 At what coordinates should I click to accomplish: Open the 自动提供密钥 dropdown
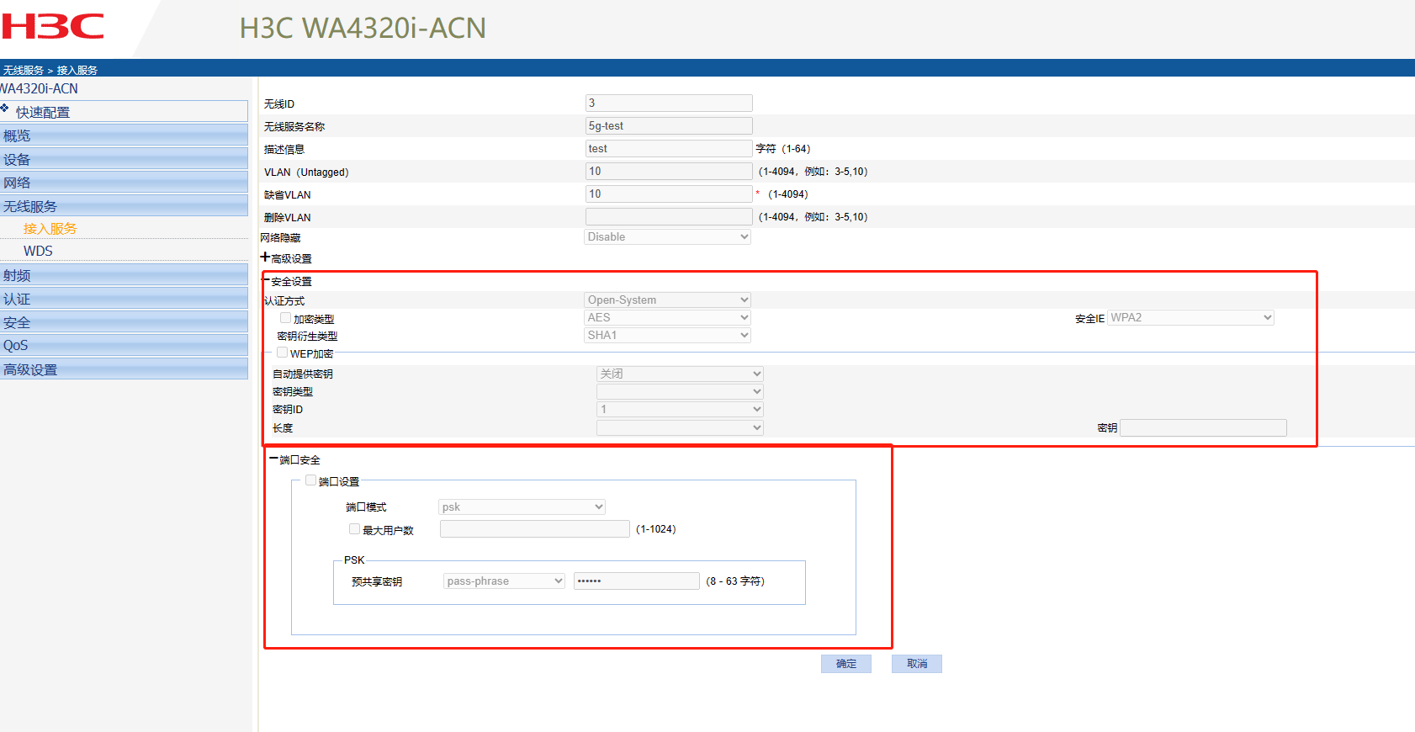(680, 374)
